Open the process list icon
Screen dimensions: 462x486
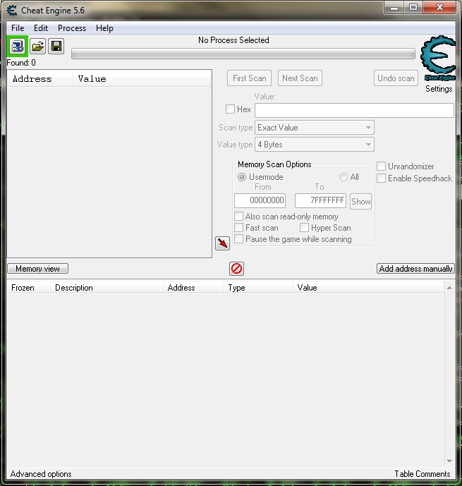[x=18, y=47]
